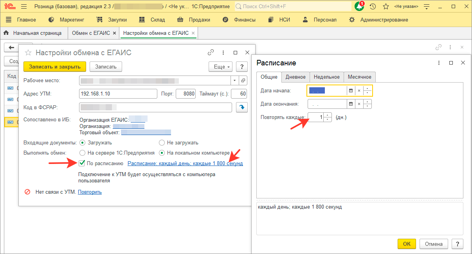Open favorites star in title bar
The image size is (472, 254).
click(x=386, y=6)
